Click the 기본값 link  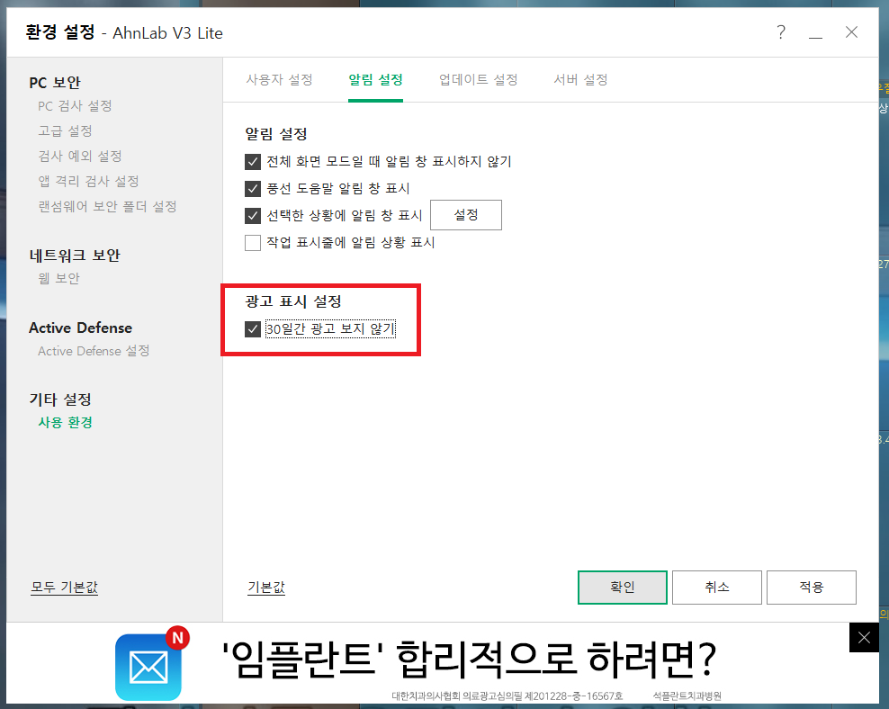[266, 588]
